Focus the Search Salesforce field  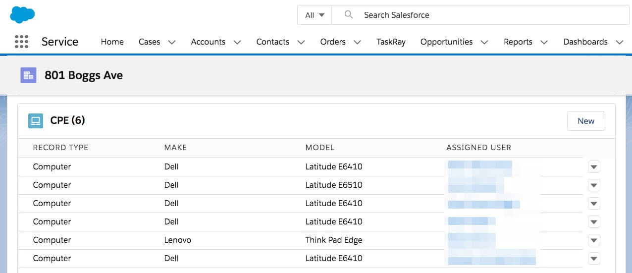coord(480,15)
